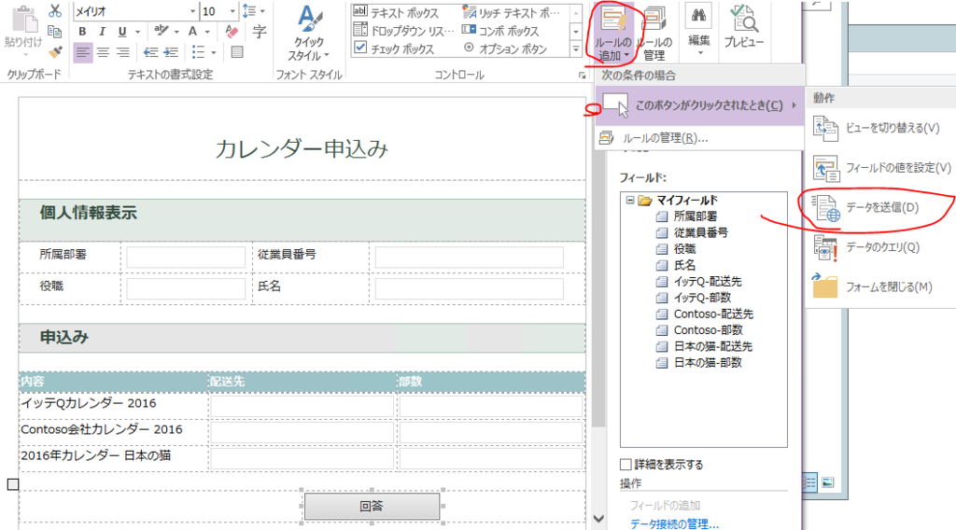Screen dimensions: 956x530
Task: Insert a ドロップダウン リスト control
Action: (x=403, y=31)
